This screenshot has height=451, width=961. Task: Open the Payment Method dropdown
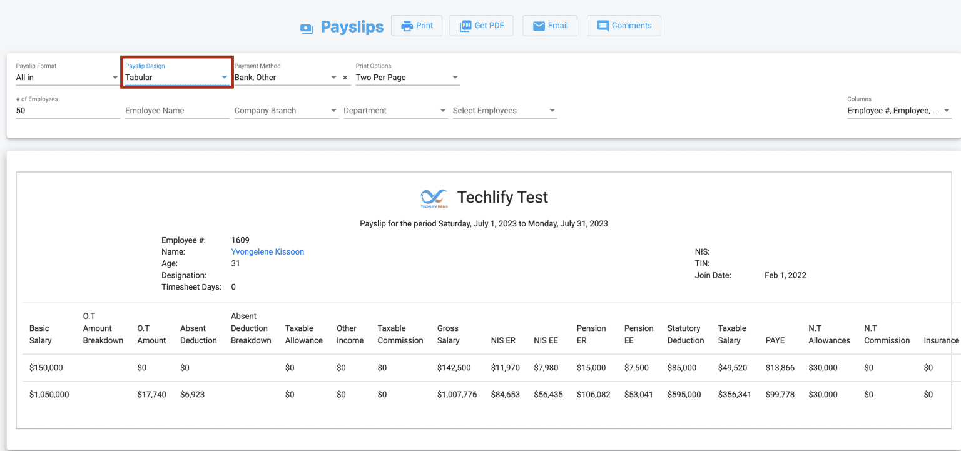pos(334,77)
